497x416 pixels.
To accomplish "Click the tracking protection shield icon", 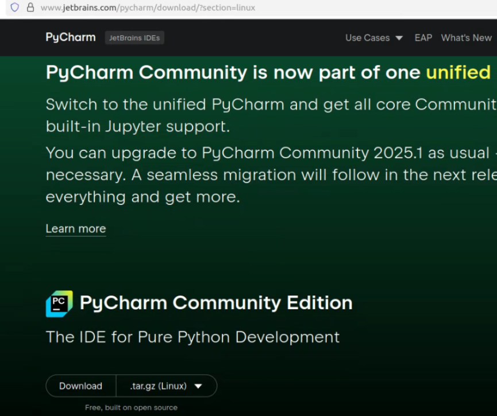I will (x=14, y=7).
